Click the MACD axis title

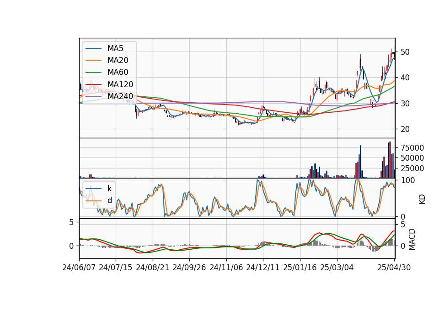412,239
